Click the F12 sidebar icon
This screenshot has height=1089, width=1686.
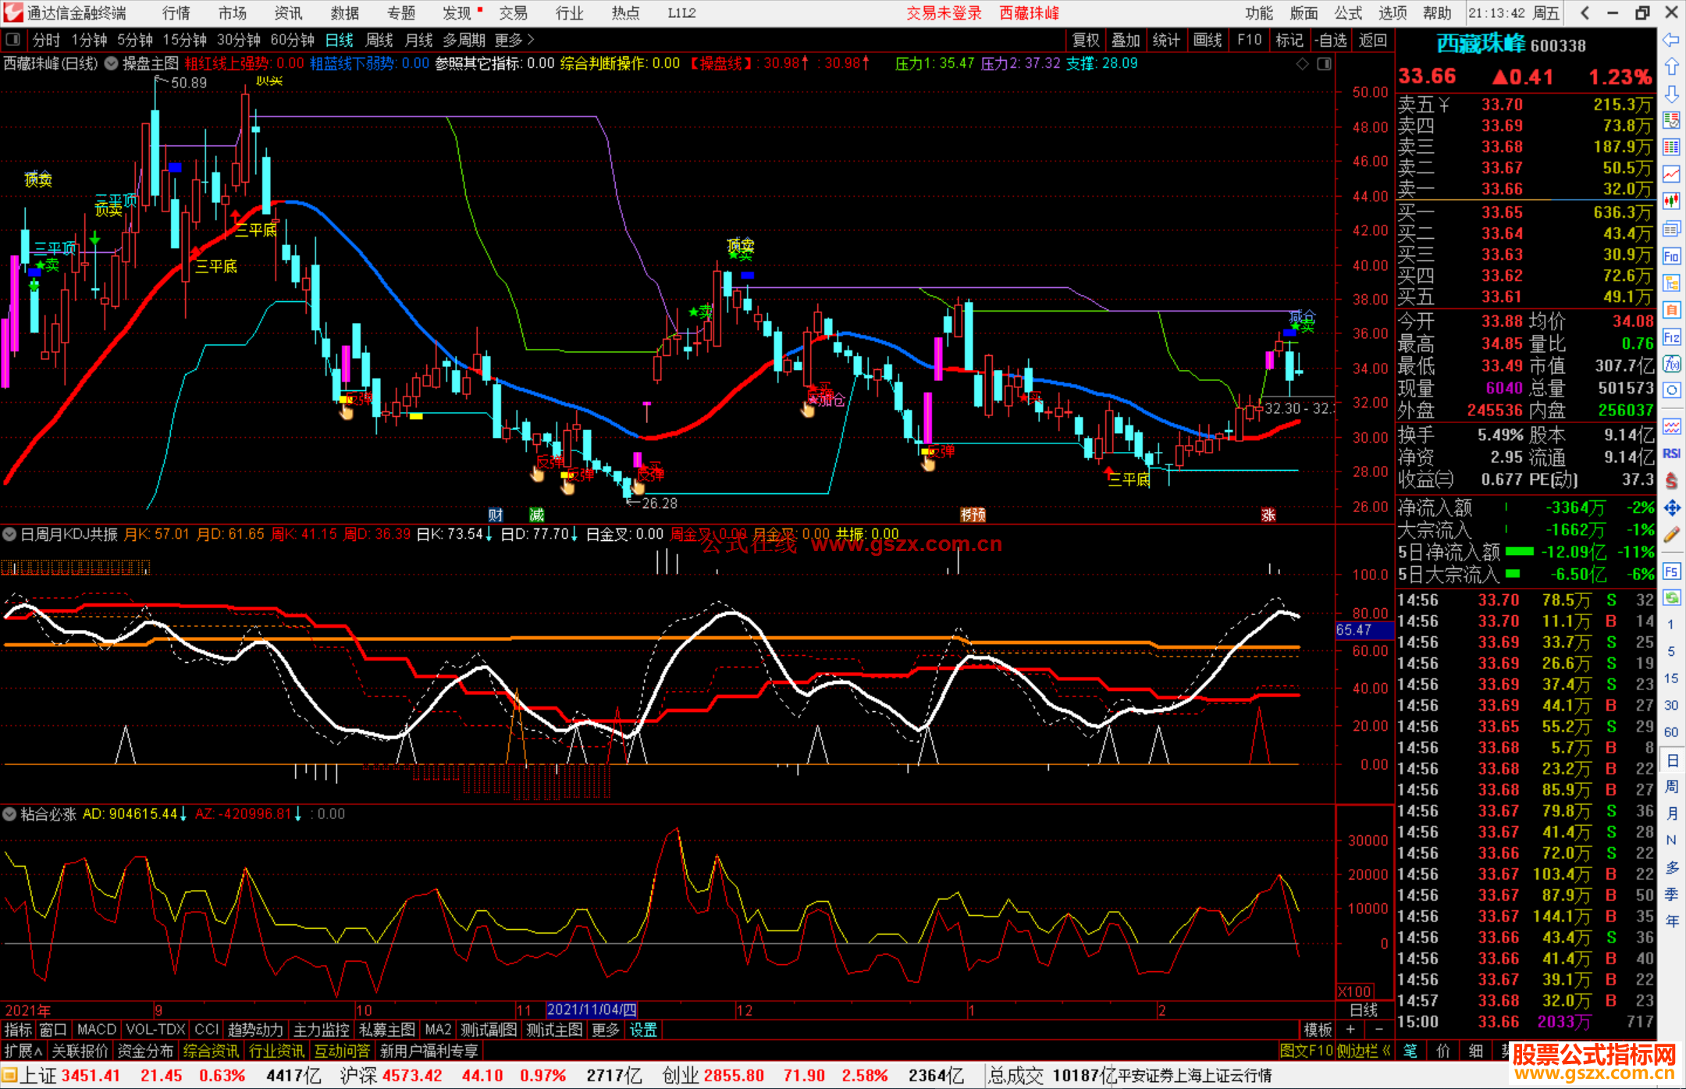[x=1671, y=337]
